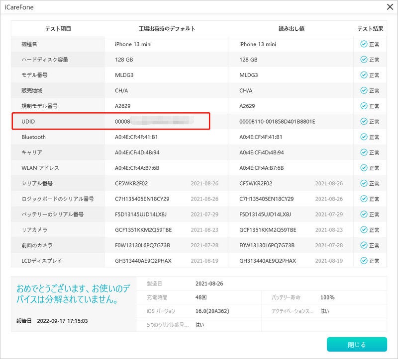
Task: Click the report date 2022-09-17 17:15:03
Action: (x=62, y=321)
